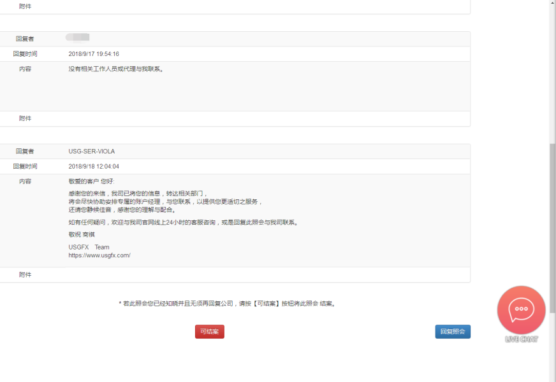
Task: Click the USGFX Team signature text
Action: point(89,247)
